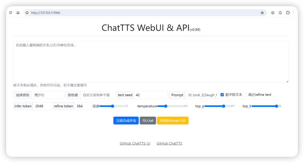
Task: Open the ABP adblock extension icon
Action: [x=280, y=13]
